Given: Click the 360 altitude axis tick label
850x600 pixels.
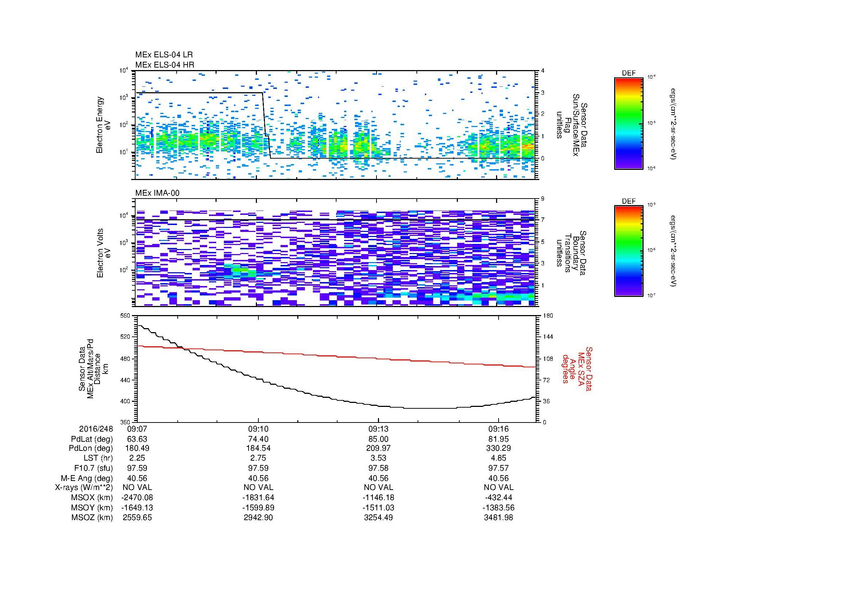Looking at the screenshot, I should (x=125, y=422).
